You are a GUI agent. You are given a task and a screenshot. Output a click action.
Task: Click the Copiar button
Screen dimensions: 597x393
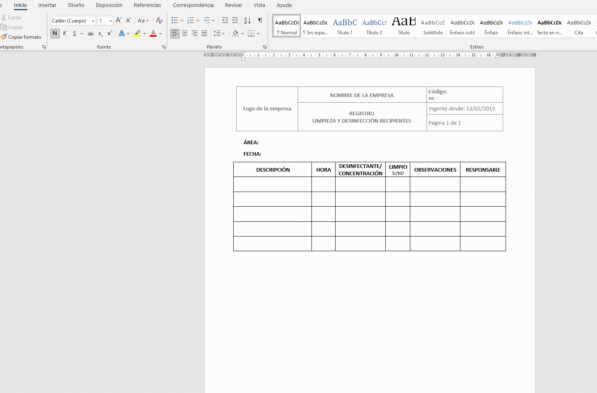11,27
